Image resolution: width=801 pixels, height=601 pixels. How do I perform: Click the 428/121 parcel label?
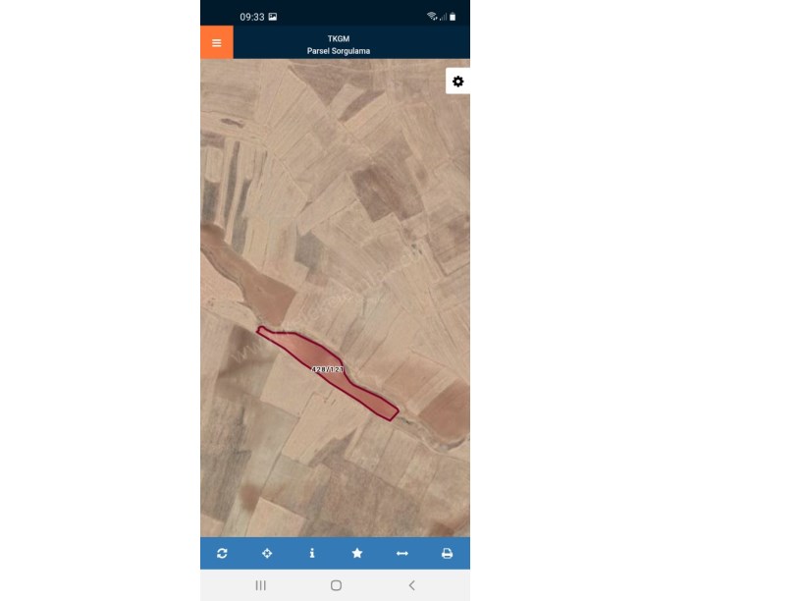tap(328, 369)
